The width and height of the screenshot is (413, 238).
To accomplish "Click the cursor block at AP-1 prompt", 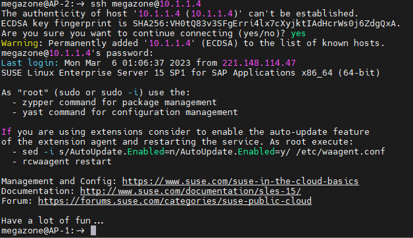I will point(93,231).
